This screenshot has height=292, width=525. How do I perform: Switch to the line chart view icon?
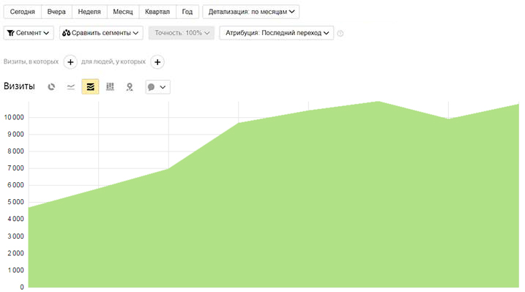tap(70, 87)
